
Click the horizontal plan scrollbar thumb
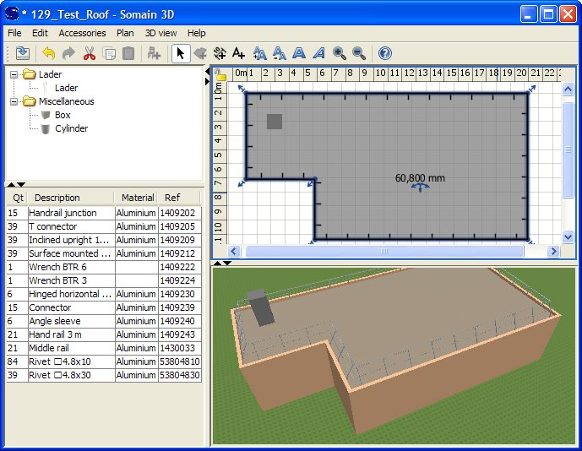pyautogui.click(x=383, y=252)
